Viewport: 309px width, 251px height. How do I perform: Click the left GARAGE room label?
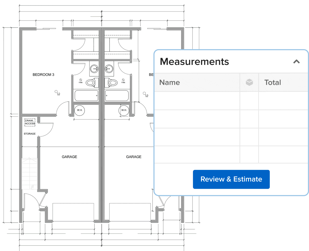(69, 157)
